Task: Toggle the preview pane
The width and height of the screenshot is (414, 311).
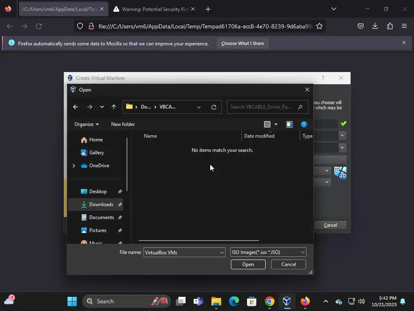Action: coord(289,124)
